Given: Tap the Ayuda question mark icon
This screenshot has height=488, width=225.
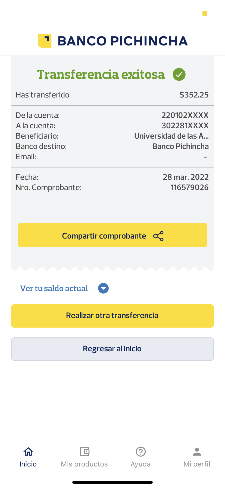Looking at the screenshot, I should click(141, 452).
